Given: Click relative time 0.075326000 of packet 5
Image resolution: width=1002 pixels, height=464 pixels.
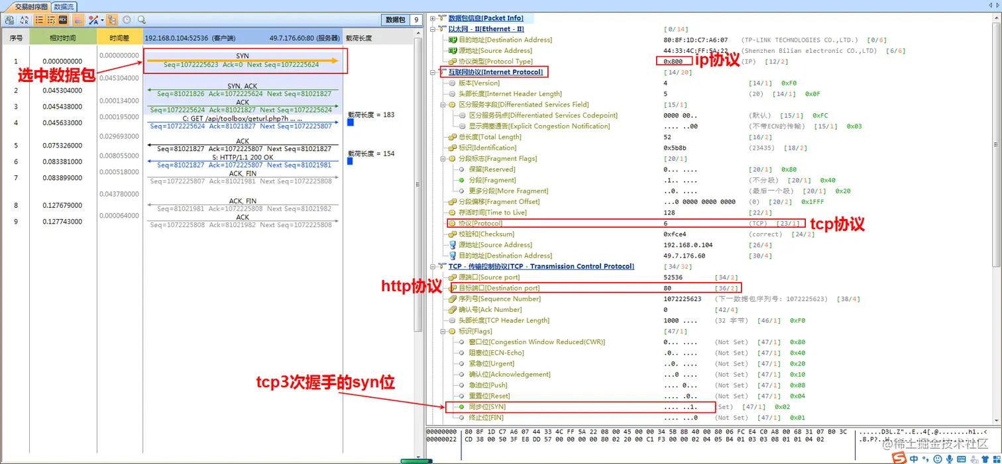Looking at the screenshot, I should tap(62, 146).
